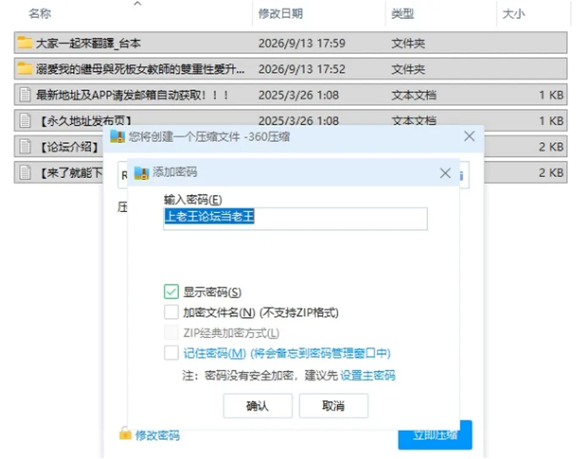Click 文本文档 type in 最新地址及APP row
Viewport: 587px width, 459px height.
coord(414,95)
